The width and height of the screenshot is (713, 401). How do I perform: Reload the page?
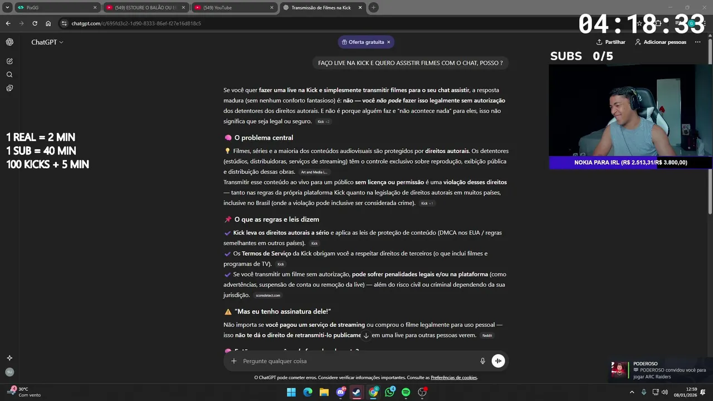(x=35, y=23)
